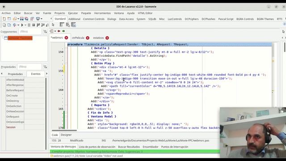Select the Common Controls palette tab
This screenshot has height=161, width=286.
coord(94,19)
